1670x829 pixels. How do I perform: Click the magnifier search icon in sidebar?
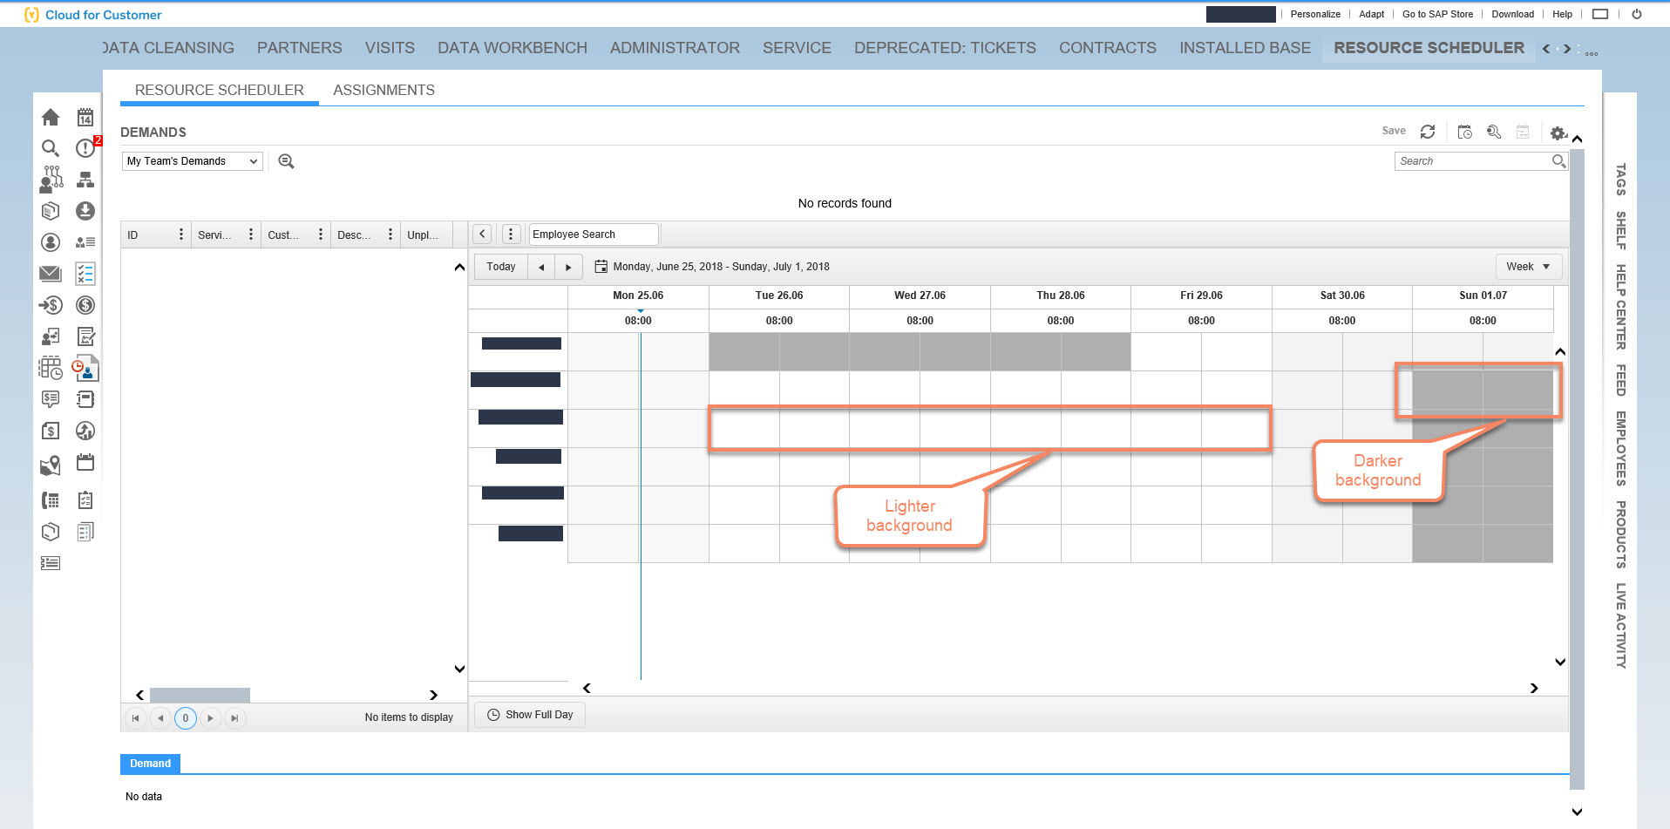(x=51, y=148)
